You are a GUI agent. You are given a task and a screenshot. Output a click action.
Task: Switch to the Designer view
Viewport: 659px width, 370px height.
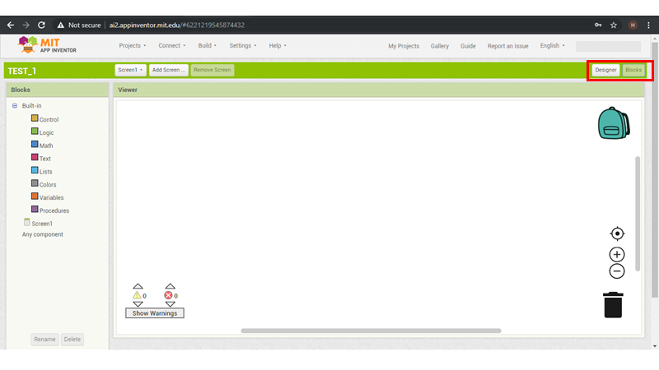[605, 70]
